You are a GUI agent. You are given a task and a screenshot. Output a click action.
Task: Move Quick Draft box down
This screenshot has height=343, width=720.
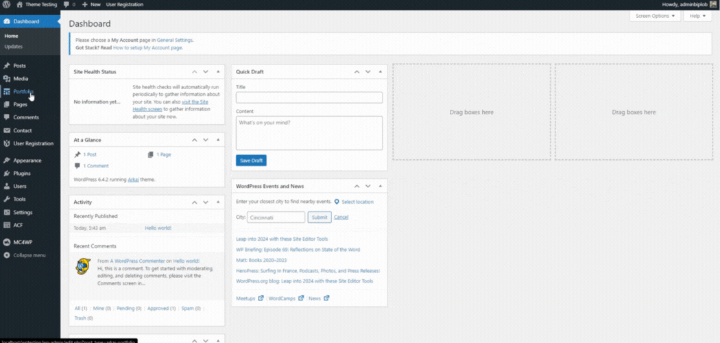point(368,71)
